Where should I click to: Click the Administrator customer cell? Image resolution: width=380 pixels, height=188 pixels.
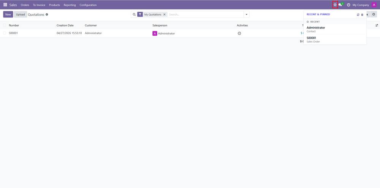coord(93,33)
